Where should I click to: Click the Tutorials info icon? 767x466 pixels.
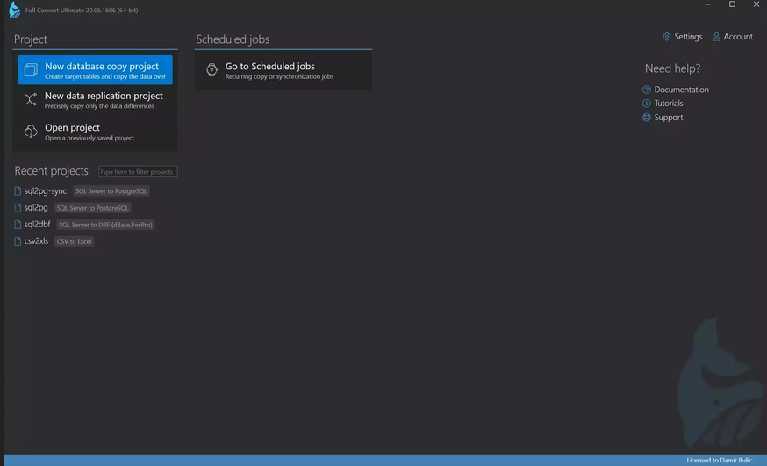coord(647,104)
